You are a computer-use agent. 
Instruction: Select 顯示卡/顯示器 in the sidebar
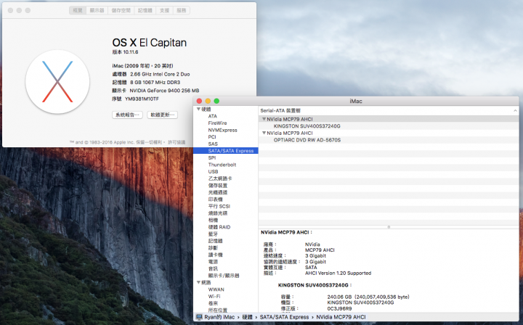224,276
